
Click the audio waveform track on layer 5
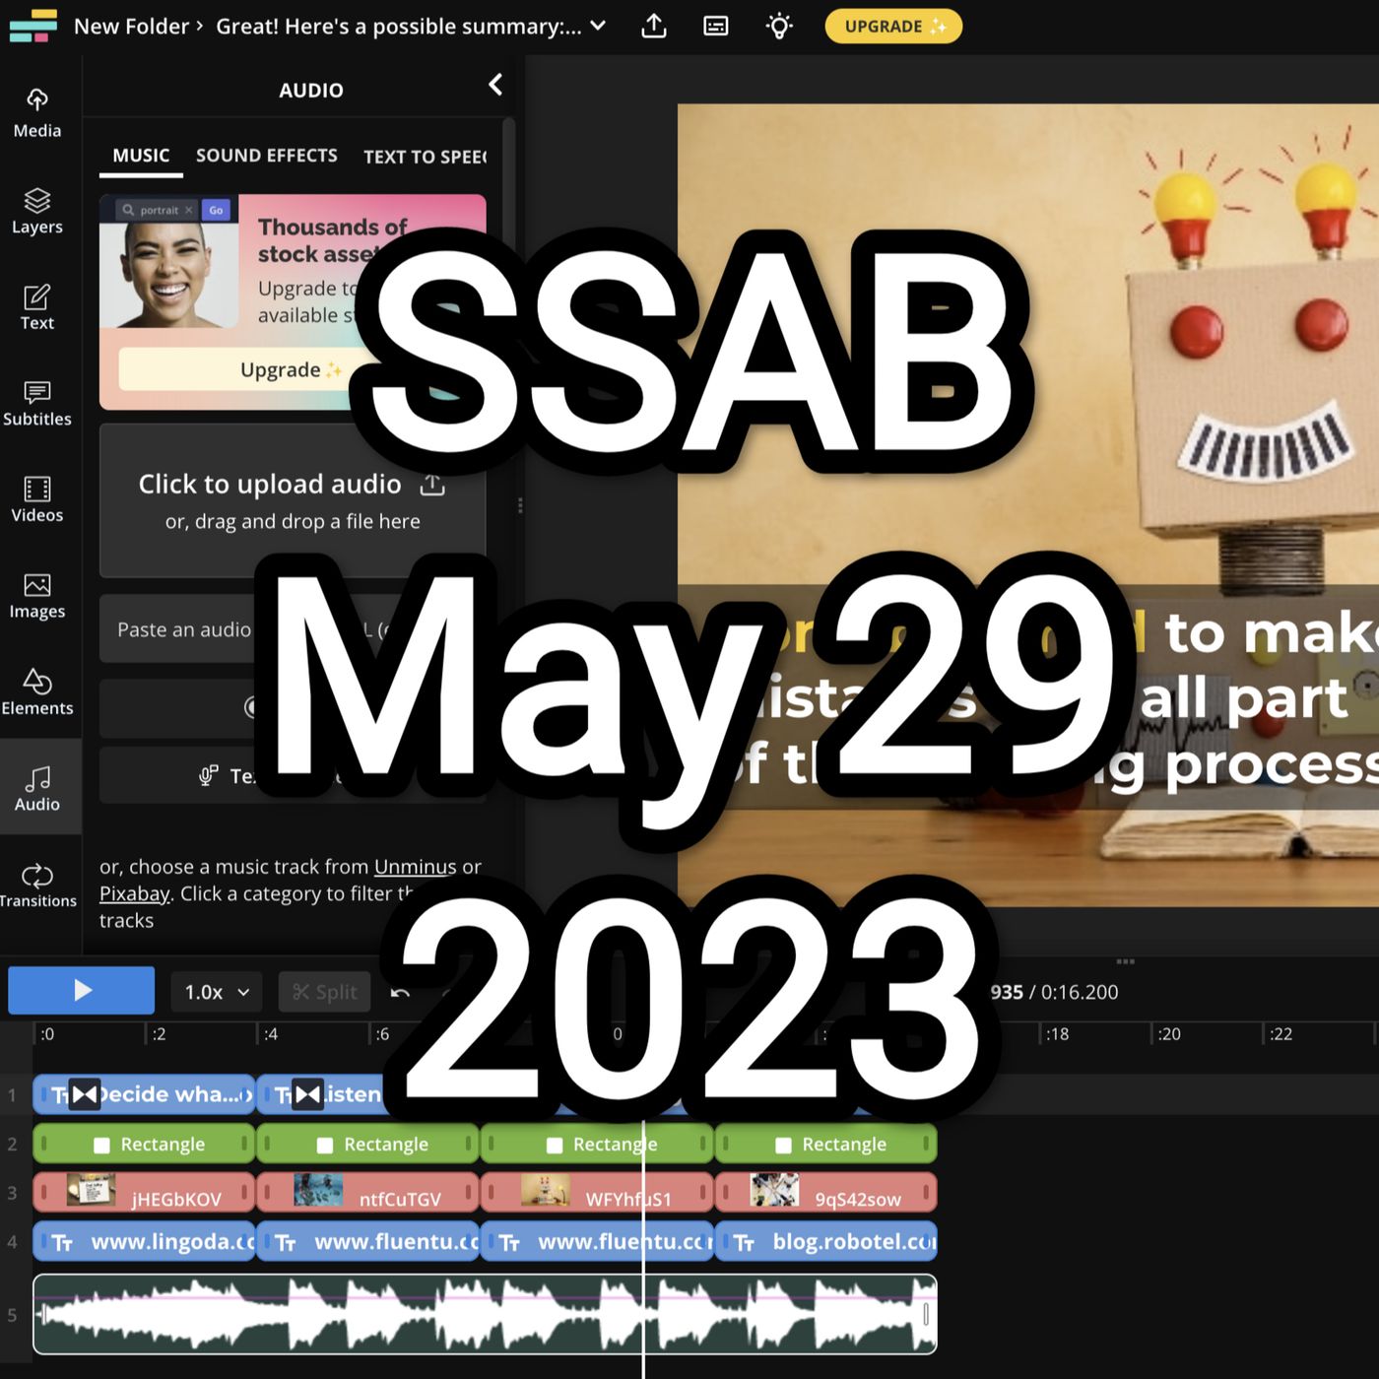click(295, 1314)
